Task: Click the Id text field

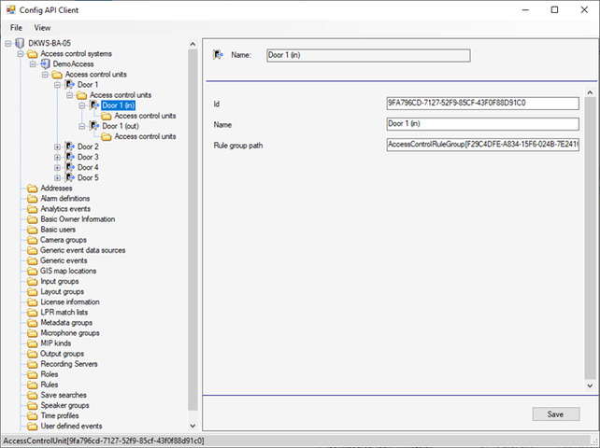Action: [481, 104]
